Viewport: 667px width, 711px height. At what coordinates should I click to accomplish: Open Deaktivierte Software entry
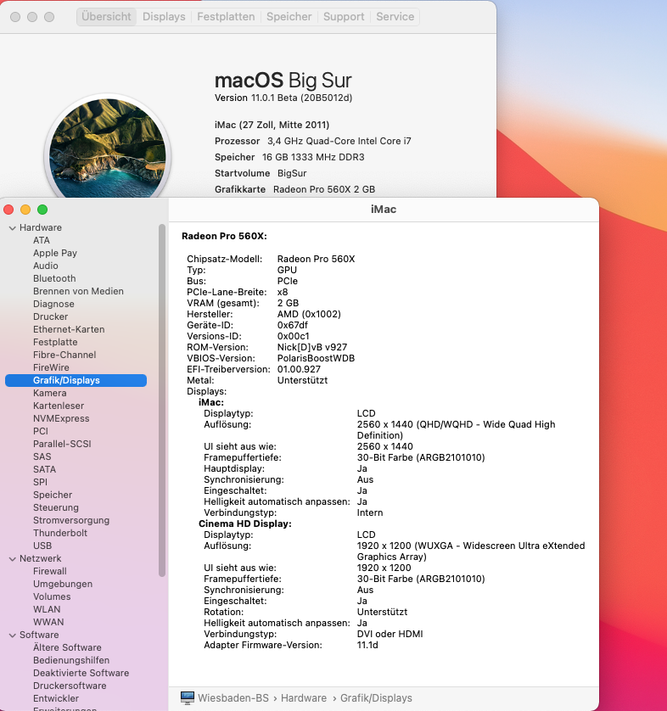pyautogui.click(x=81, y=673)
